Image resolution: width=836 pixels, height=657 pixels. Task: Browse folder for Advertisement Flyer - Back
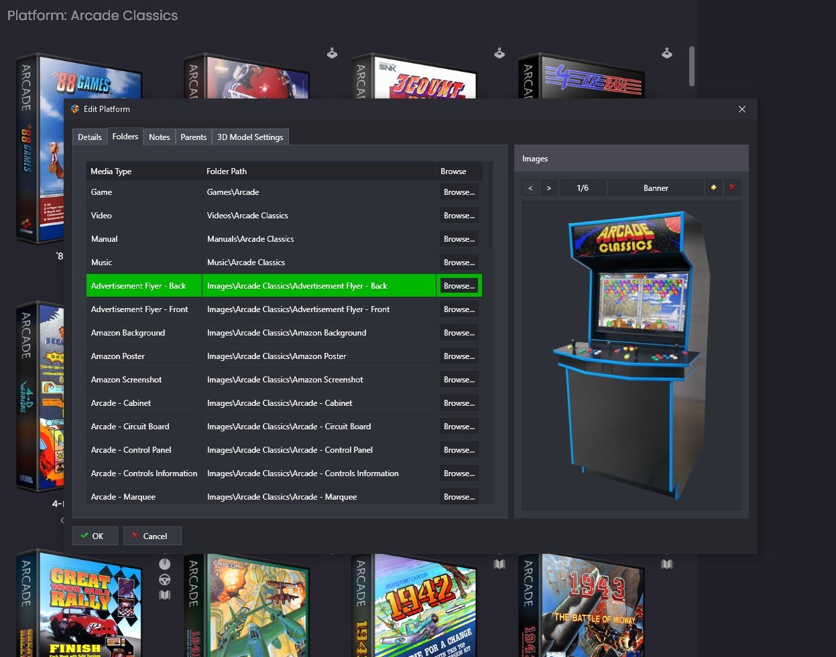click(459, 286)
